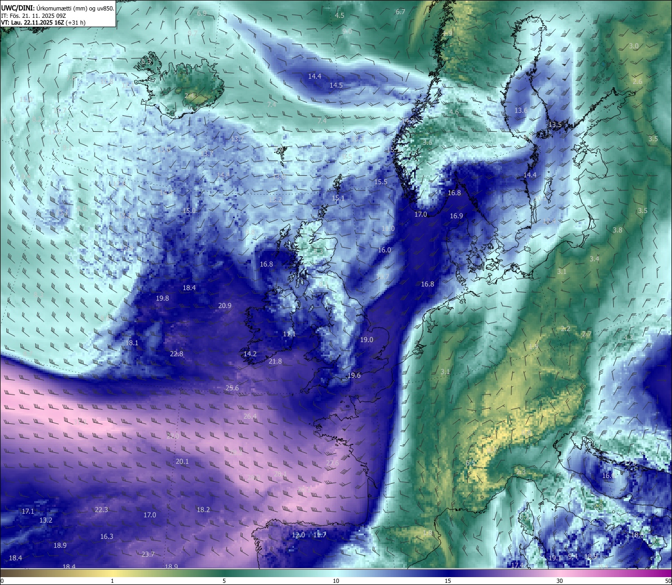Click the 22.3 value label
Screen dimensions: 672x585
click(101, 509)
